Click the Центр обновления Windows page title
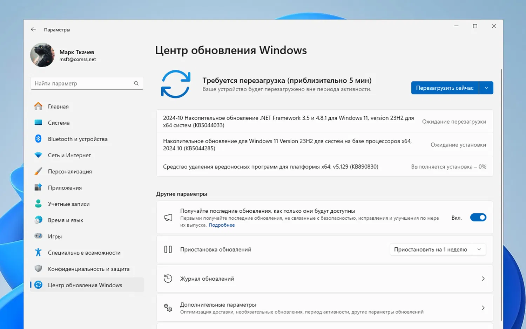Screen dimensions: 526x329 coord(231,50)
